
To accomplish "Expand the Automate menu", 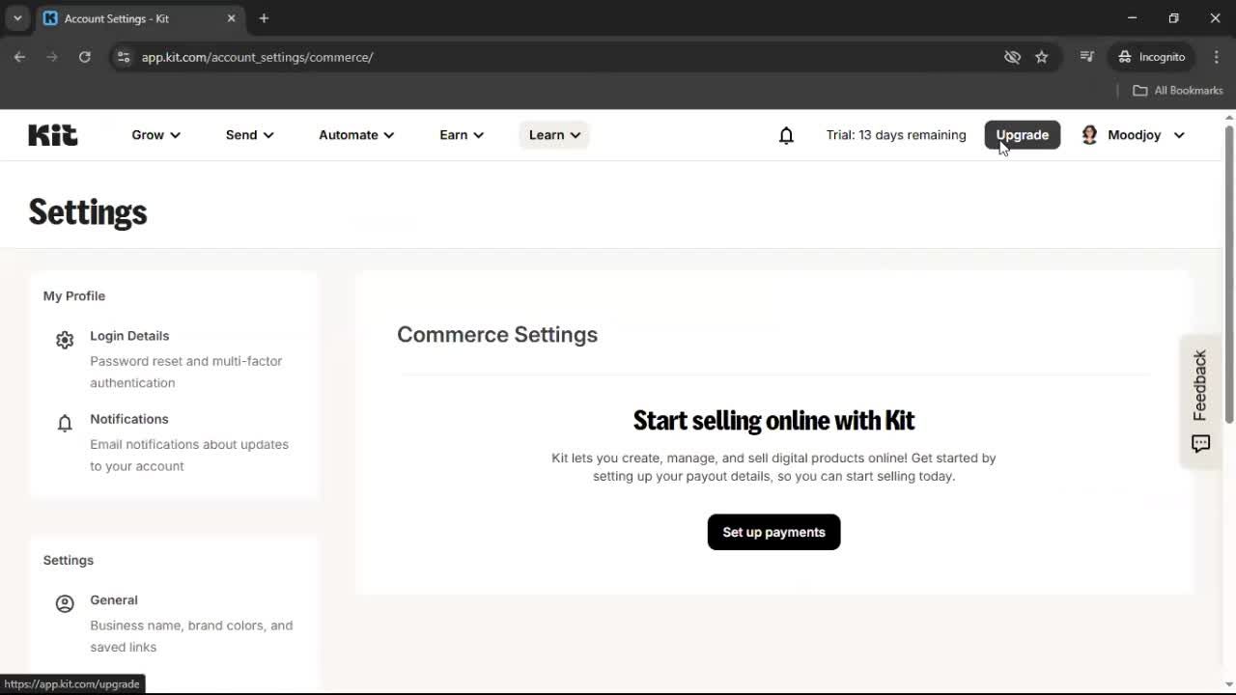I will click(355, 135).
